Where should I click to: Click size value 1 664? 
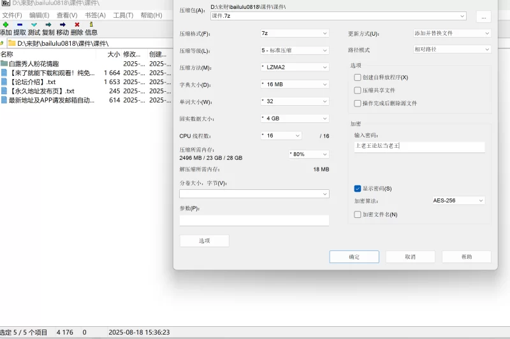(112, 73)
